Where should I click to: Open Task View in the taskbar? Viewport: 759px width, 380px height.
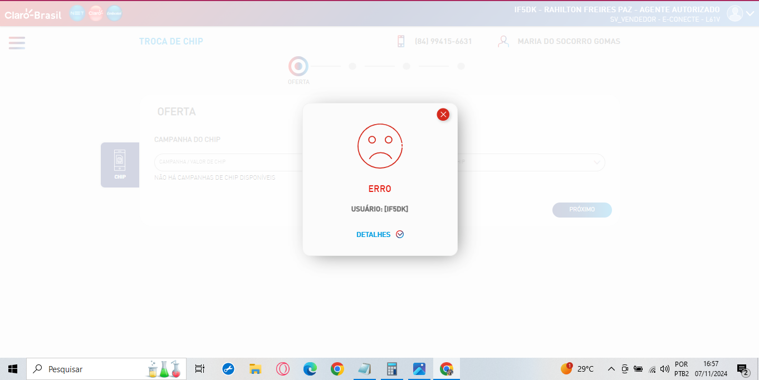[x=200, y=369]
